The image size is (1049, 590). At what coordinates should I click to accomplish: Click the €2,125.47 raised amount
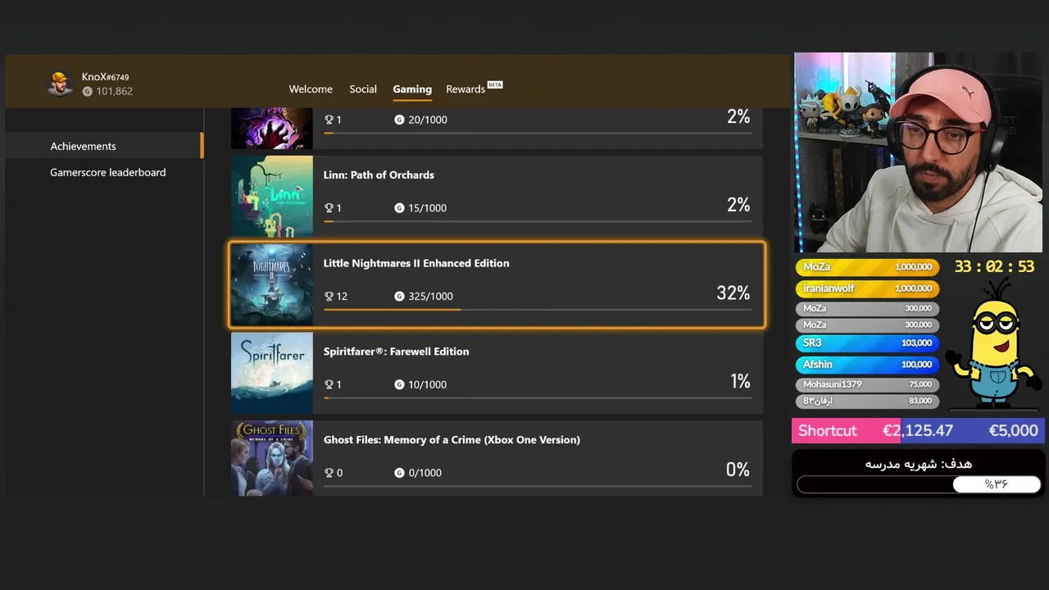[917, 431]
